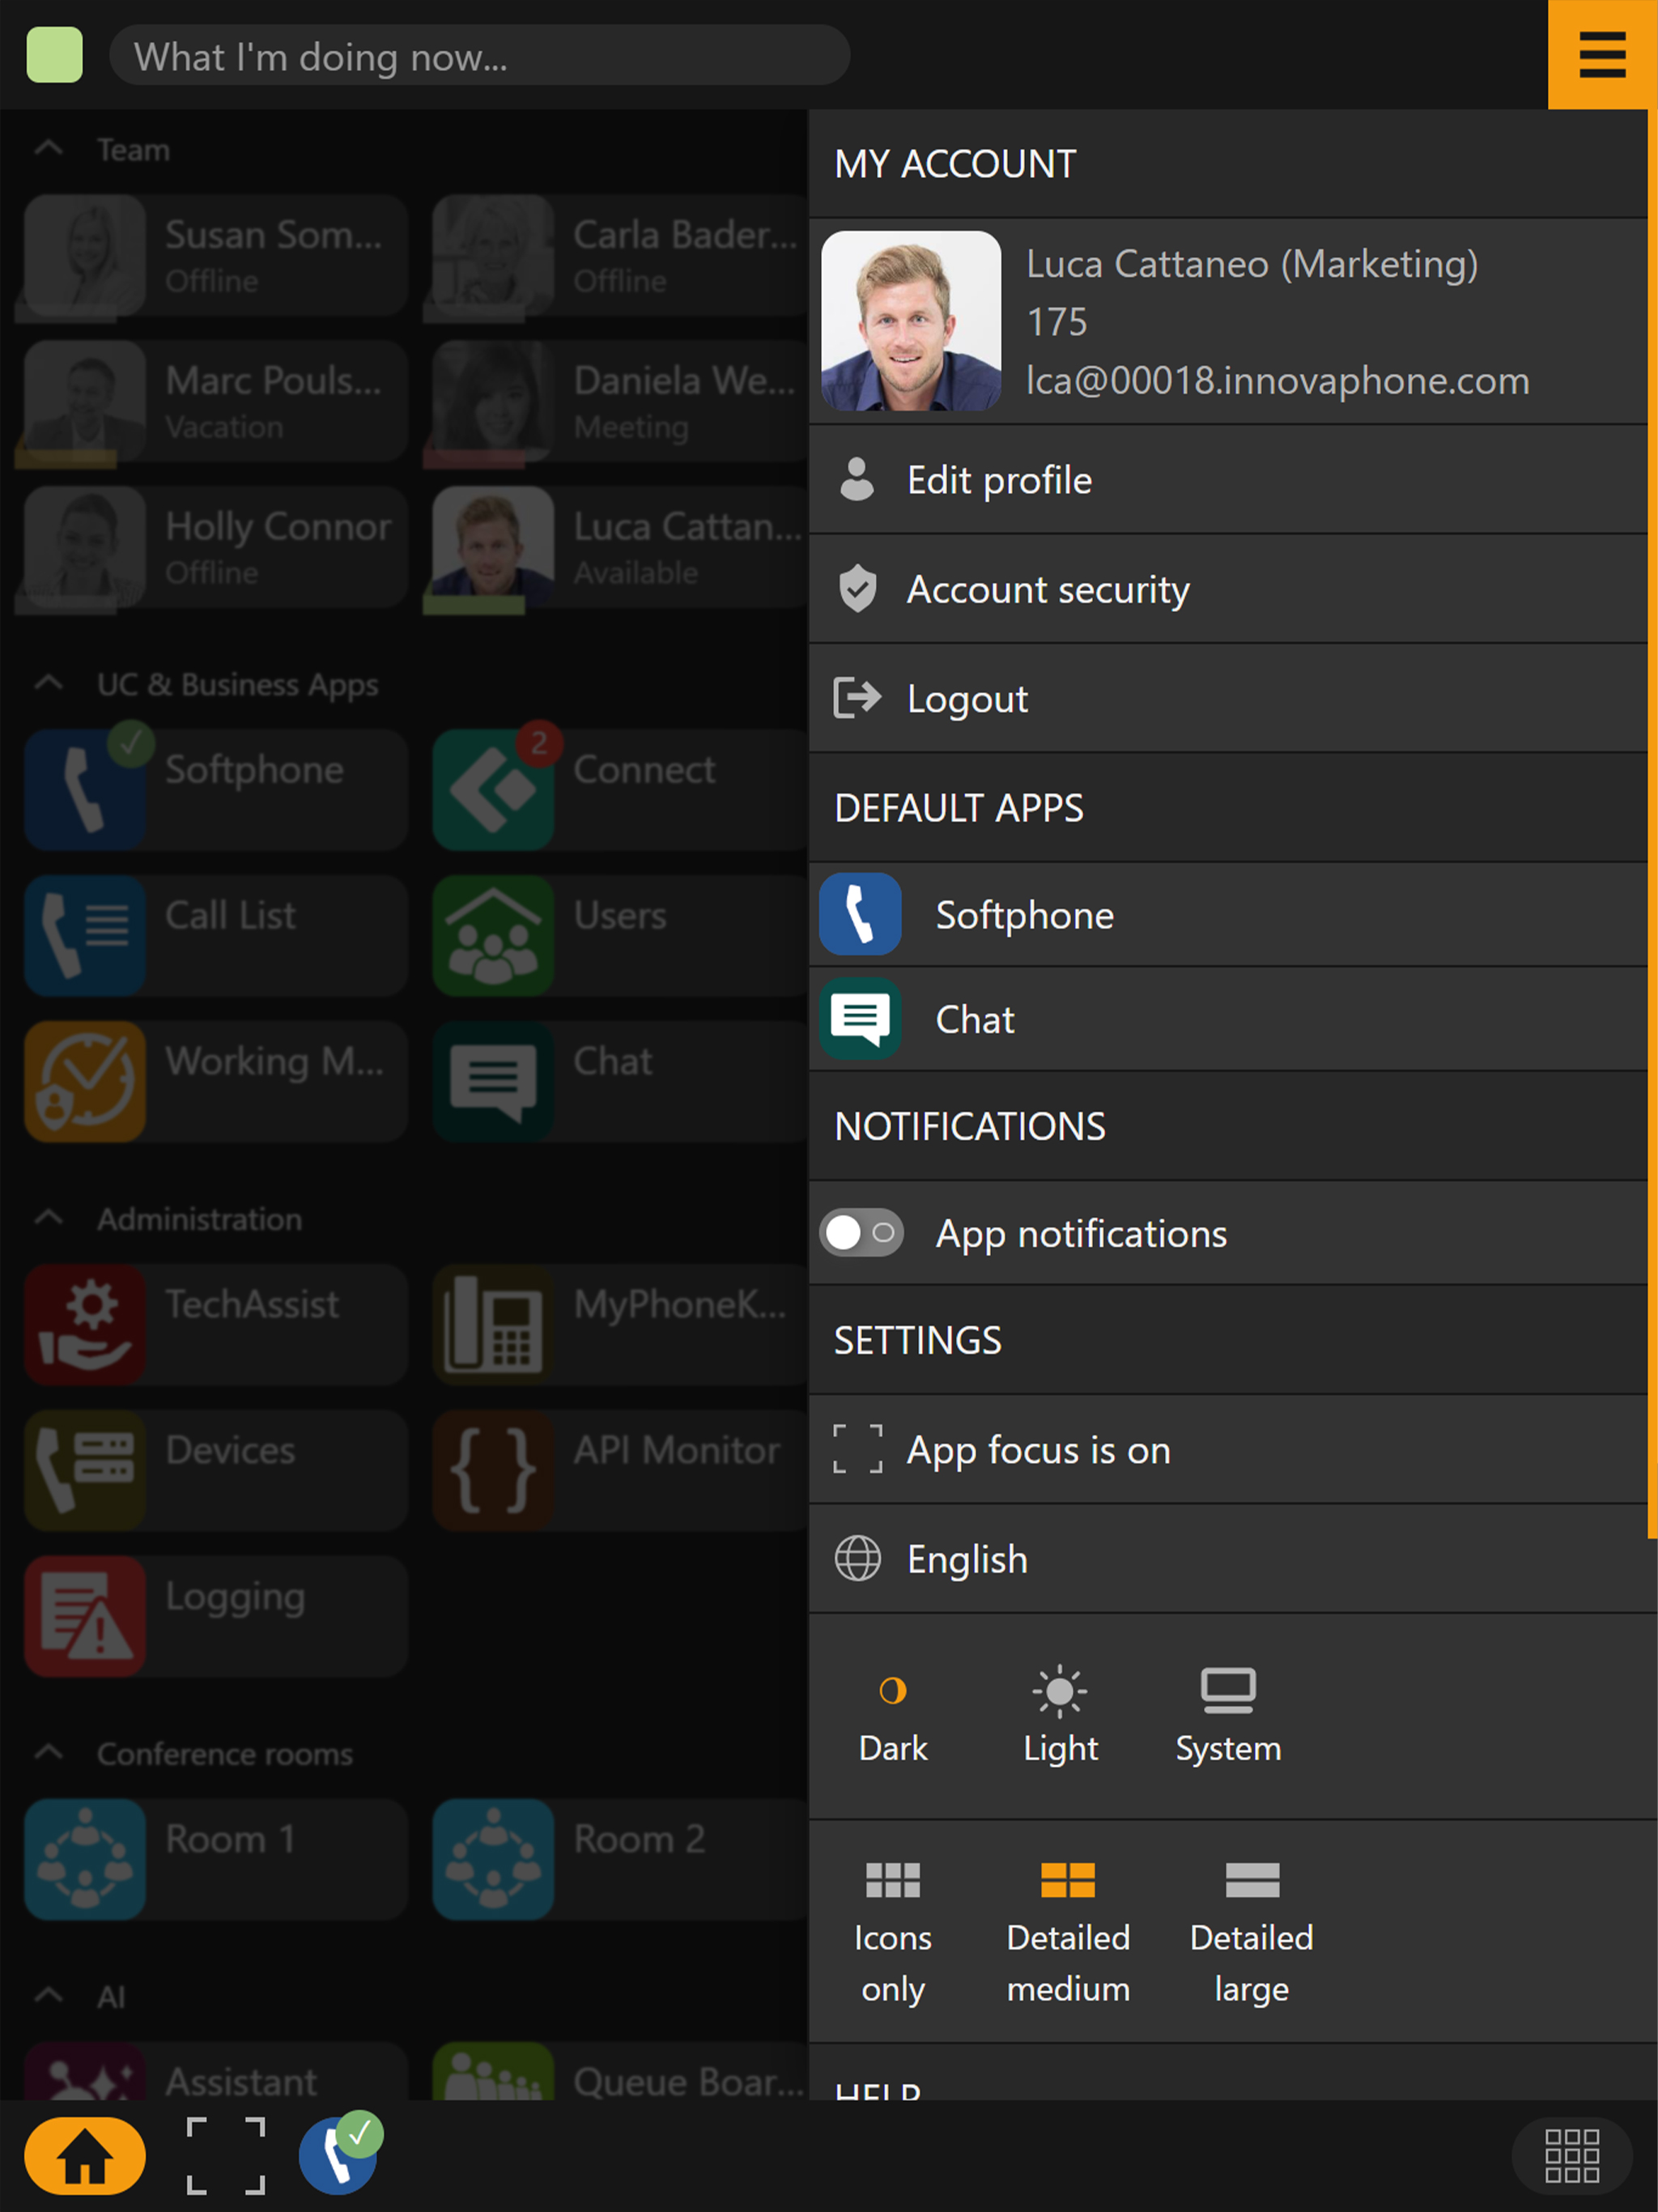The height and width of the screenshot is (2212, 1658).
Task: Open the Users app
Action: [x=620, y=935]
